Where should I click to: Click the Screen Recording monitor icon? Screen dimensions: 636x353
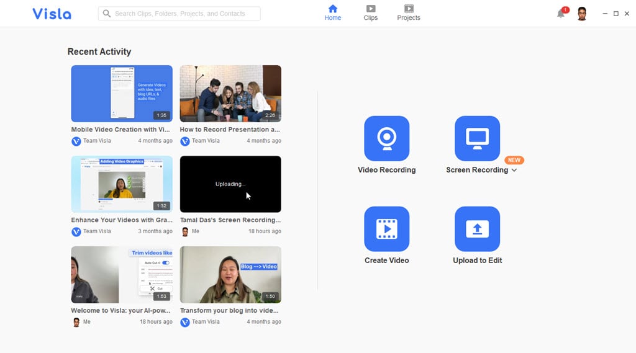tap(477, 138)
